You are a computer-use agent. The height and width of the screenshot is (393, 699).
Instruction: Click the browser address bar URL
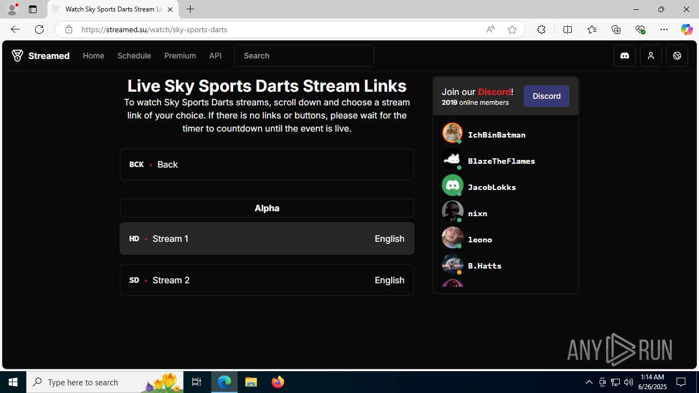[x=155, y=29]
